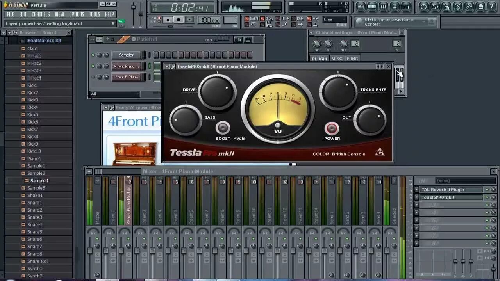Open TesslaPROmkII slot menu arrow
Viewport: 500px width, 281px height.
[417, 197]
